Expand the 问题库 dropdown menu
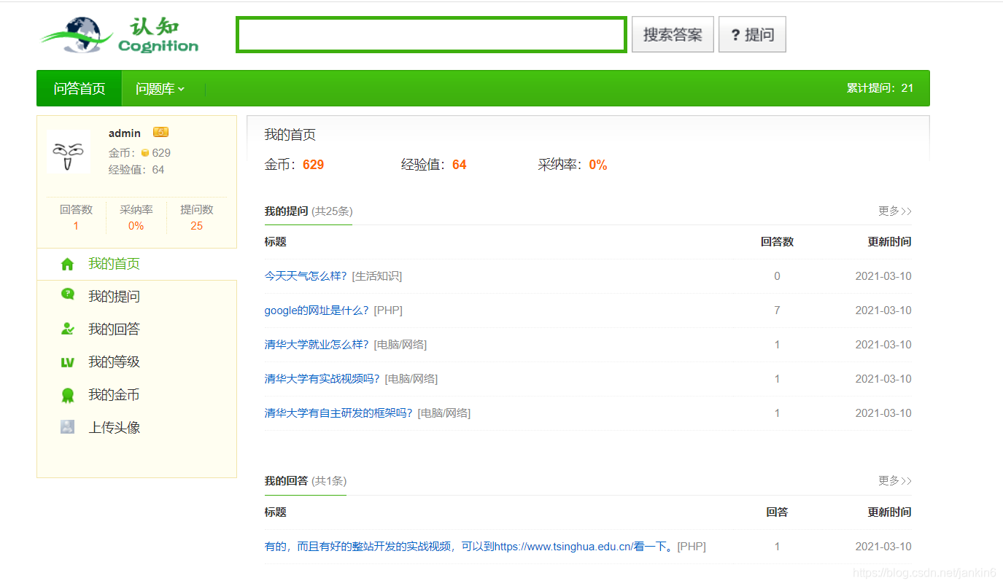Image resolution: width=1003 pixels, height=586 pixels. [x=158, y=87]
